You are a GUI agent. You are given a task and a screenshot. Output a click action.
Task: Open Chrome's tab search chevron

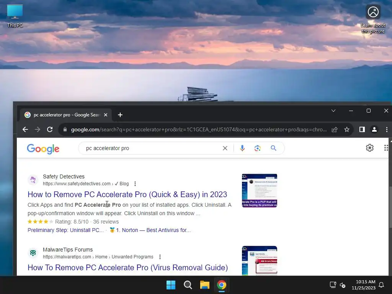point(333,111)
